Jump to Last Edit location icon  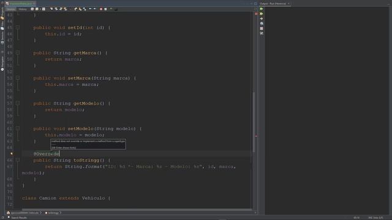point(32,9)
